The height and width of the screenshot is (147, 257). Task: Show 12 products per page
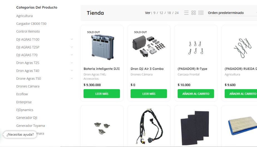point(161,13)
